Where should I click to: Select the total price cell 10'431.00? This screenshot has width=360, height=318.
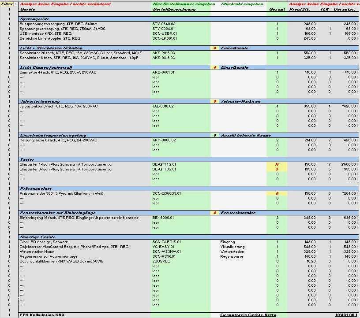(346, 315)
